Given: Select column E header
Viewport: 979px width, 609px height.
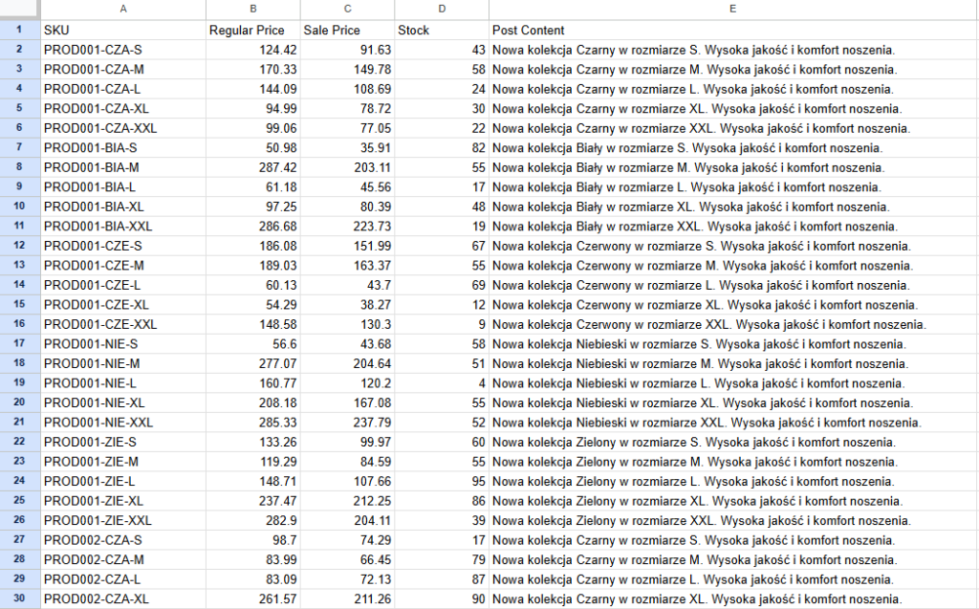Looking at the screenshot, I should 732,10.
